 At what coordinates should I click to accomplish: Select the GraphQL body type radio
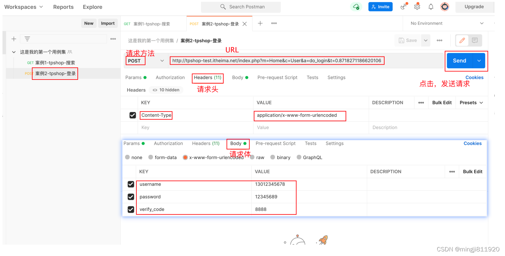tap(299, 157)
